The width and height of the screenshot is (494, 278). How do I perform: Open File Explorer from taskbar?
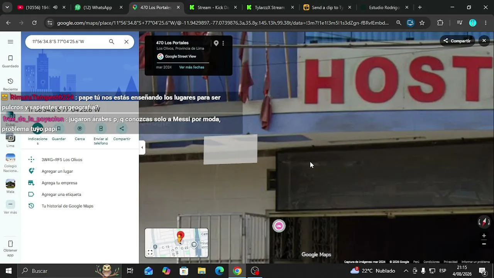(x=201, y=271)
